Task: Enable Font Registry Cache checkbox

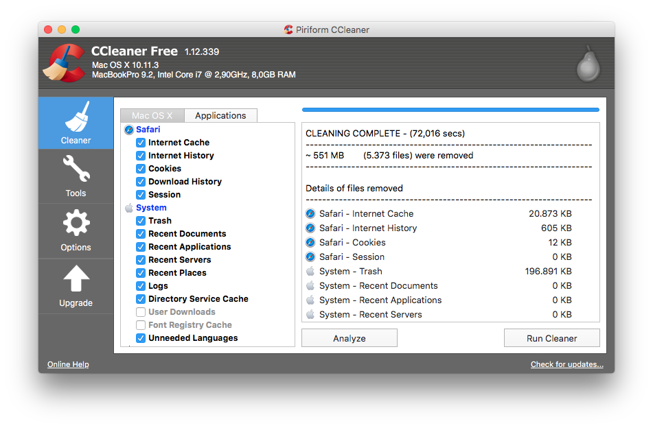Action: point(141,325)
